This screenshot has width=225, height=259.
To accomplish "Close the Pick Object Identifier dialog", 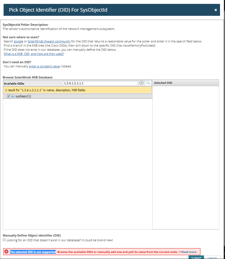I will (216, 10).
